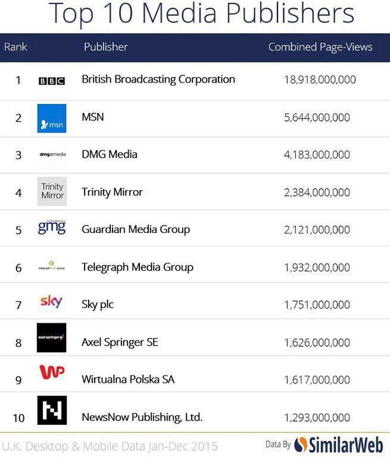Click the Axel Springer black logo
The height and width of the screenshot is (457, 390).
click(x=51, y=338)
